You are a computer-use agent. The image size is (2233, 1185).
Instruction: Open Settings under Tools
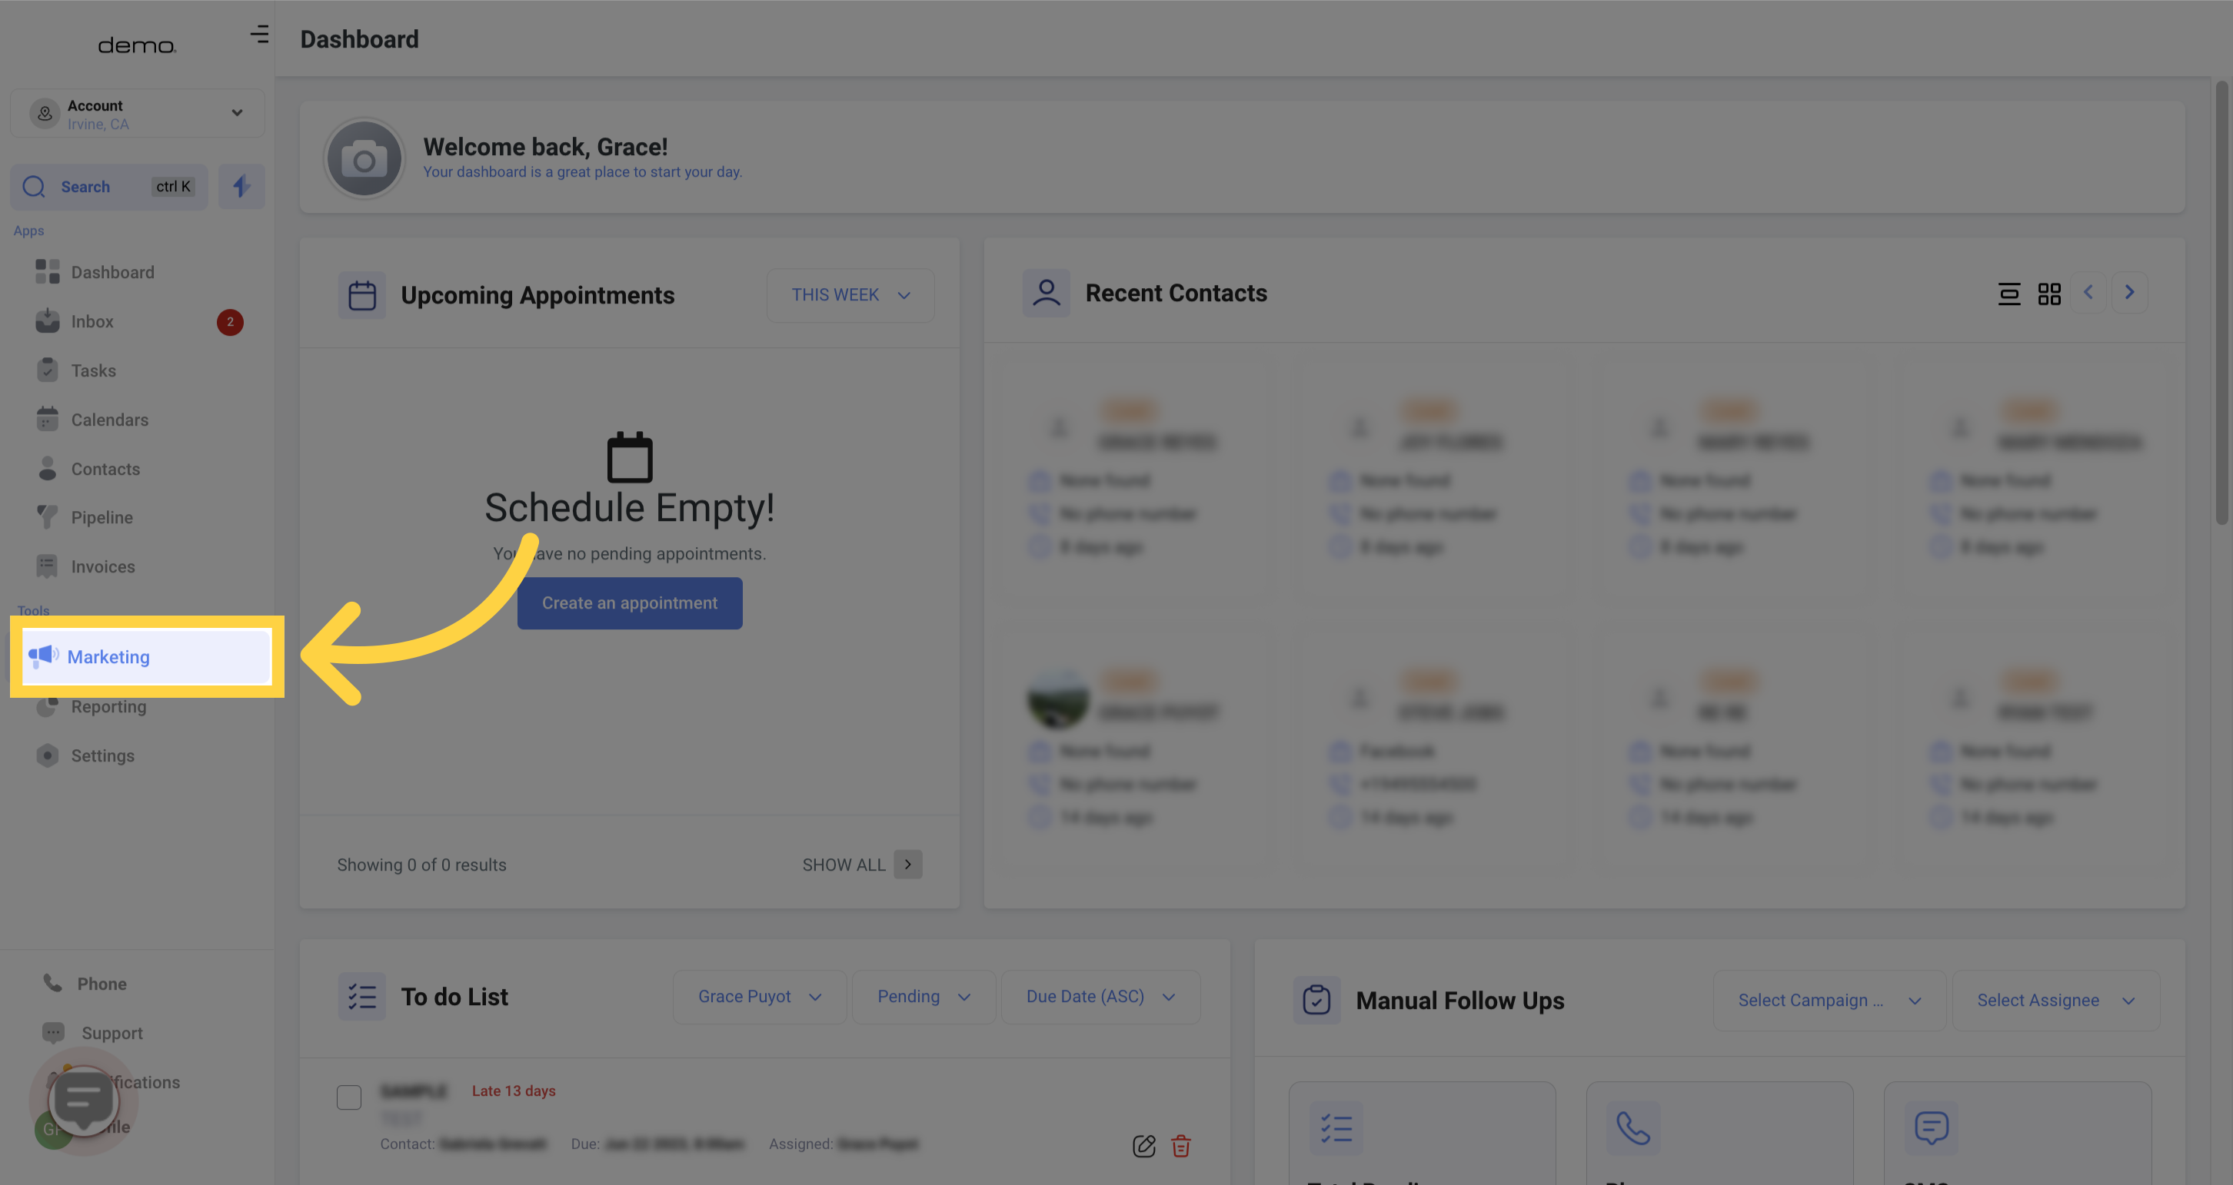point(102,755)
